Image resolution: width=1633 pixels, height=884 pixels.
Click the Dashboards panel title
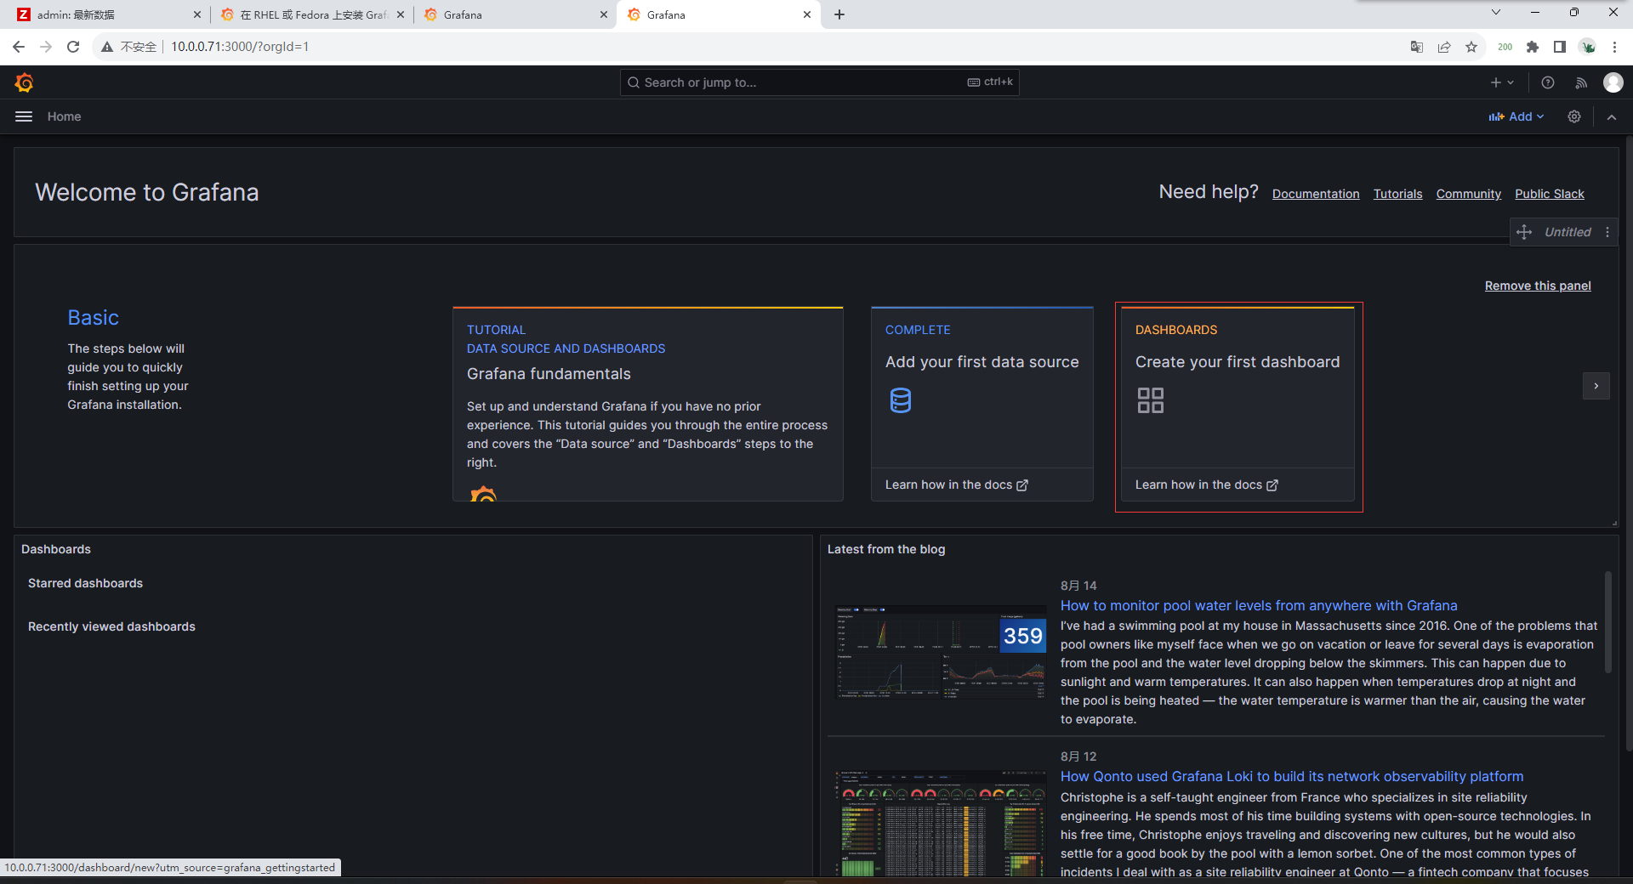coord(56,549)
